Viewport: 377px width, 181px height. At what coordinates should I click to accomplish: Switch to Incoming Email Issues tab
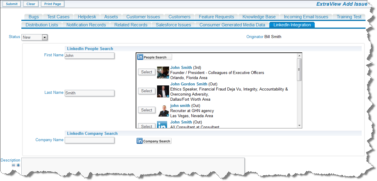306,17
